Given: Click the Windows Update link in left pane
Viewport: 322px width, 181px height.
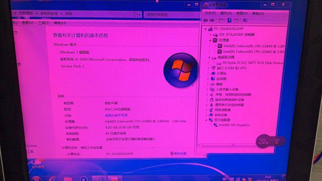Looking at the screenshot, I should click(x=32, y=146).
